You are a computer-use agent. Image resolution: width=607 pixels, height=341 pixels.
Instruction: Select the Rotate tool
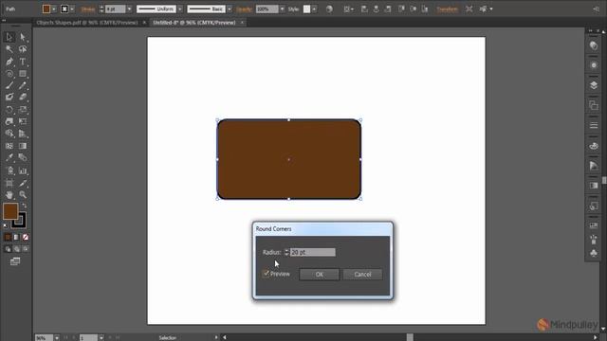tap(9, 110)
